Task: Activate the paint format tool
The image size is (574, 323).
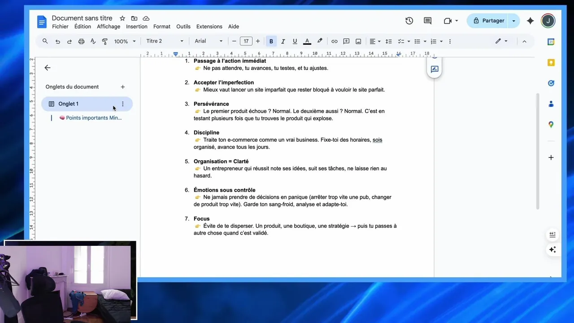Action: click(104, 41)
